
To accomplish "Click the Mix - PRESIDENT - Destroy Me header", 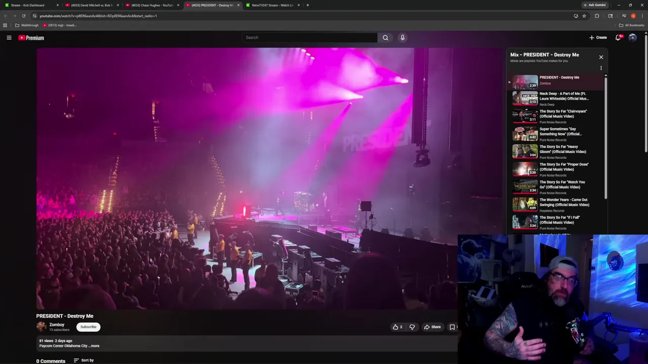I will click(x=545, y=55).
